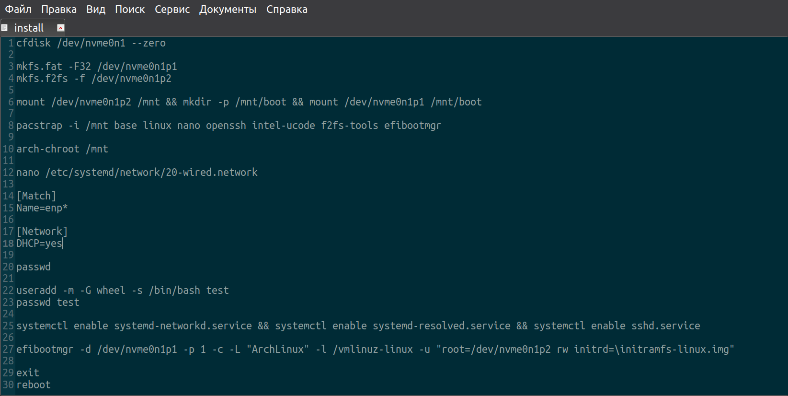
Task: Click the word intel-ucode
Action: pos(284,126)
